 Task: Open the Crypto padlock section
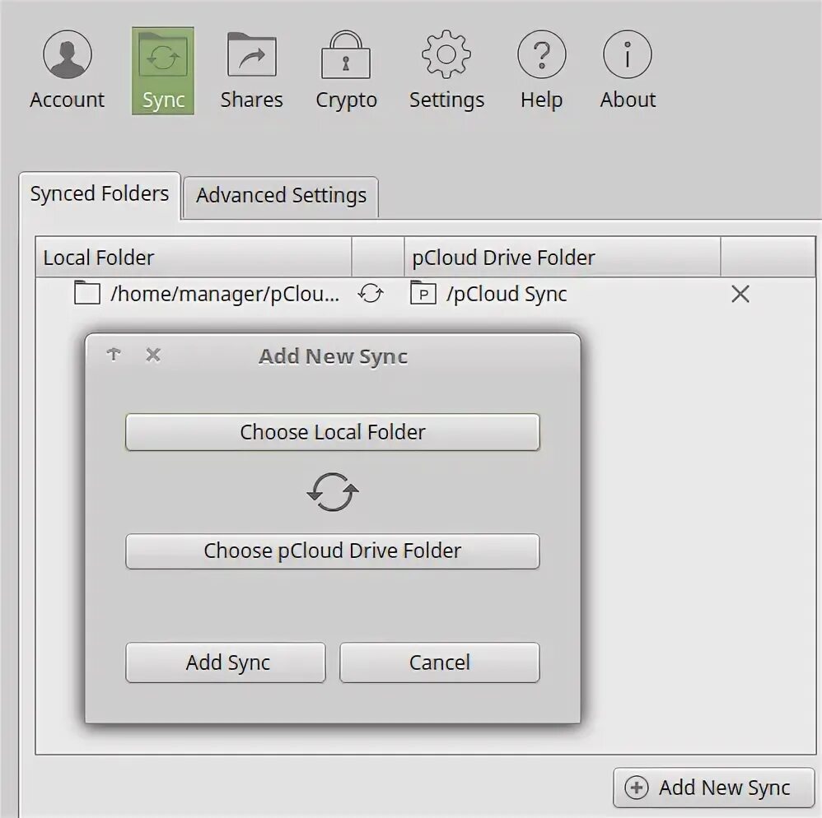pyautogui.click(x=346, y=70)
